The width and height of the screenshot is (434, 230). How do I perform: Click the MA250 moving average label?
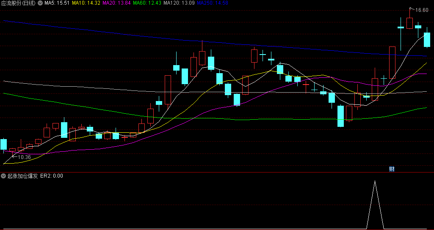(213, 3)
